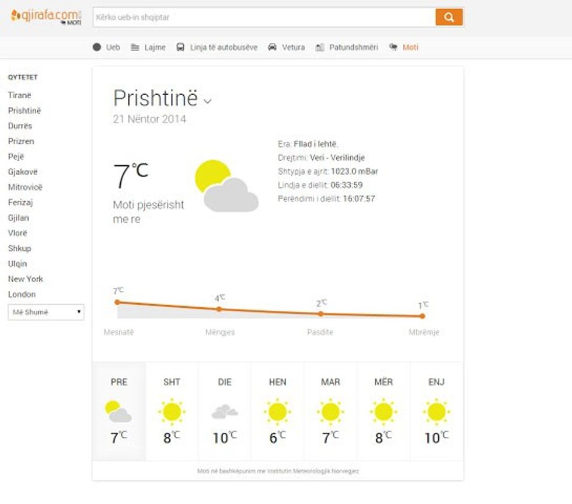Viewport: 572px width, 504px height.
Task: Open the Më Shumë cities dropdown
Action: pyautogui.click(x=46, y=312)
